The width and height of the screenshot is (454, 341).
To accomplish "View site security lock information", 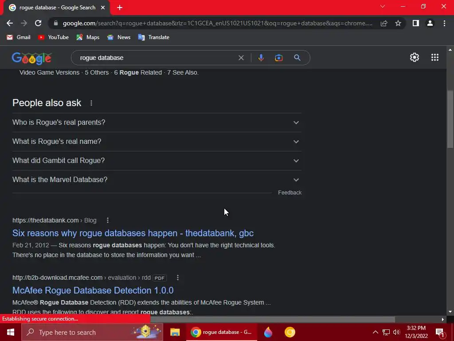I will 56,23.
